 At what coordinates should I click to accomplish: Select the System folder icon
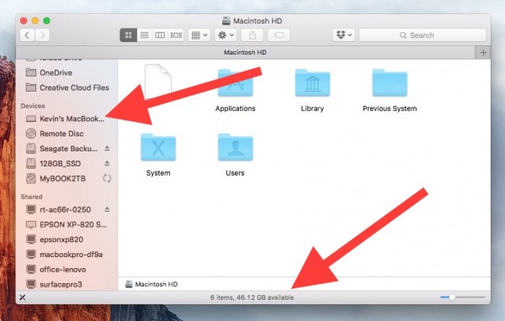pyautogui.click(x=158, y=147)
